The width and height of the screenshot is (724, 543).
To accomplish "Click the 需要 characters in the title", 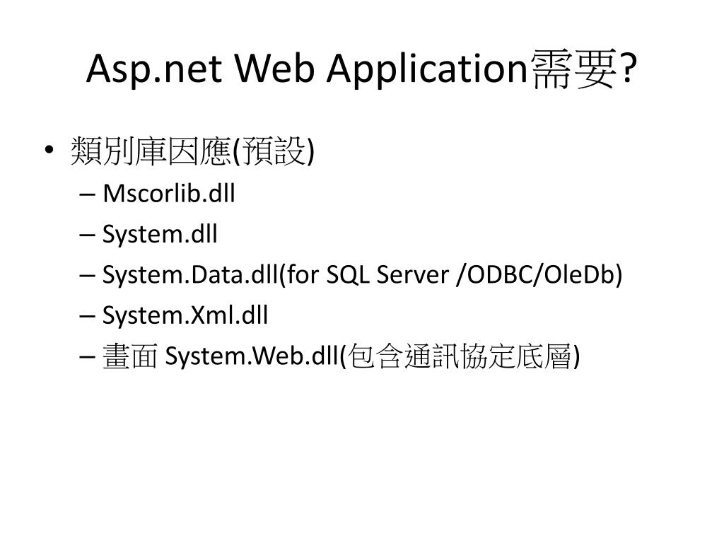I will click(x=573, y=69).
